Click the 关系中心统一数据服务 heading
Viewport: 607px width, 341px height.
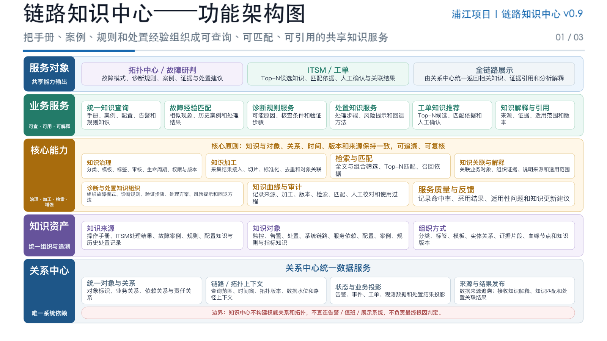[x=328, y=268]
